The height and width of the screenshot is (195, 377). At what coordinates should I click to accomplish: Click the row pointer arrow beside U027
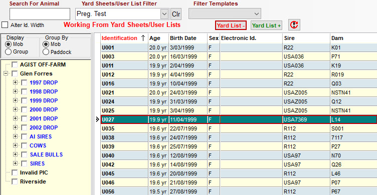(x=97, y=119)
